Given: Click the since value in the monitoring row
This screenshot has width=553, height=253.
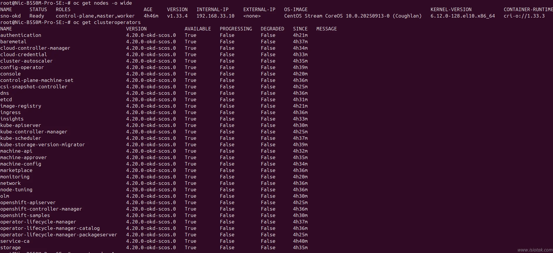Looking at the screenshot, I should click(x=300, y=177).
